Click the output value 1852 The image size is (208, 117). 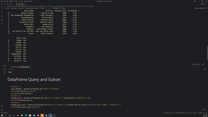10,72
